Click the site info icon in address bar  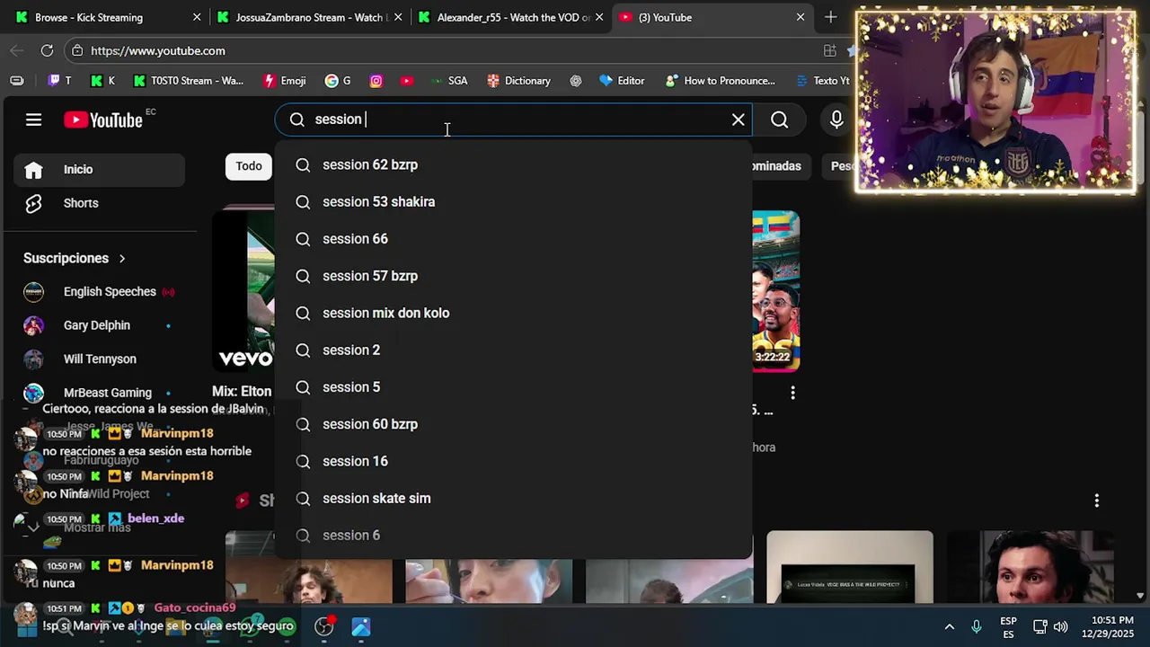77,50
